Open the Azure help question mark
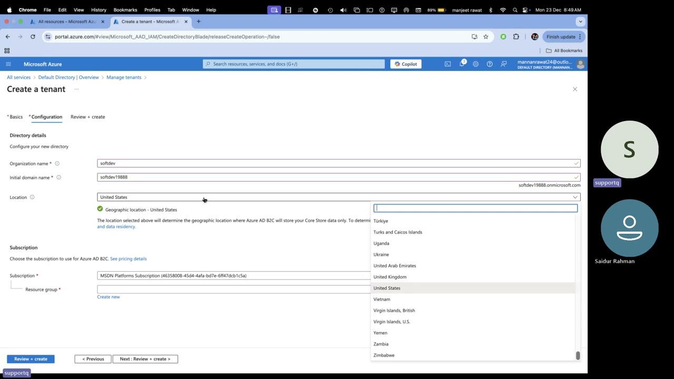This screenshot has width=674, height=379. [x=490, y=64]
